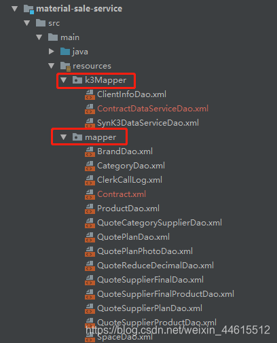Click XML icon beside Contract.xml
The height and width of the screenshot is (343, 277).
point(90,194)
